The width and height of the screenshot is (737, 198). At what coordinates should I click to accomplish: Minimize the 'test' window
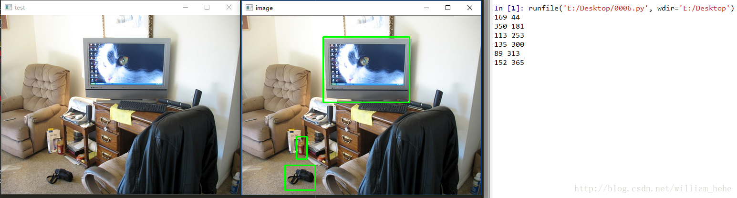pos(186,8)
